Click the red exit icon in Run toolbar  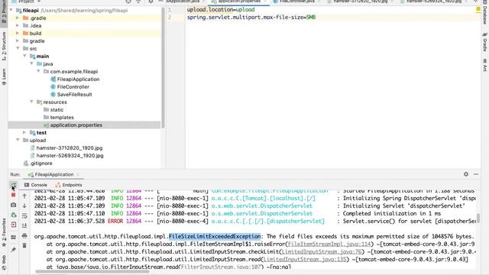coord(13,225)
